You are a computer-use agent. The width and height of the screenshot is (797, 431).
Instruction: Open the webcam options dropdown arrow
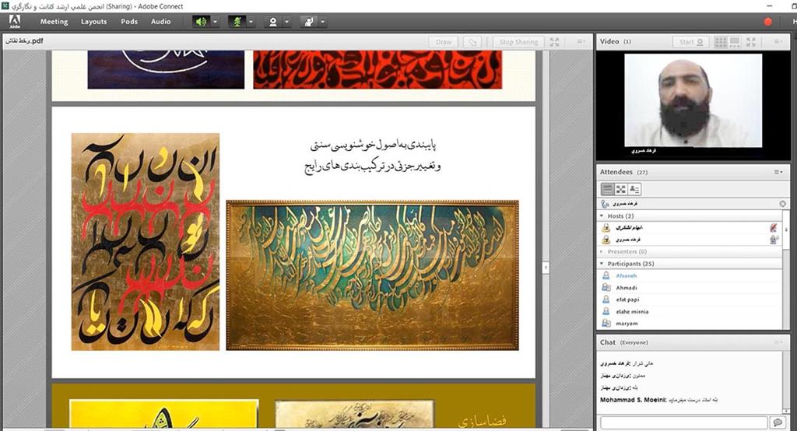tap(286, 22)
